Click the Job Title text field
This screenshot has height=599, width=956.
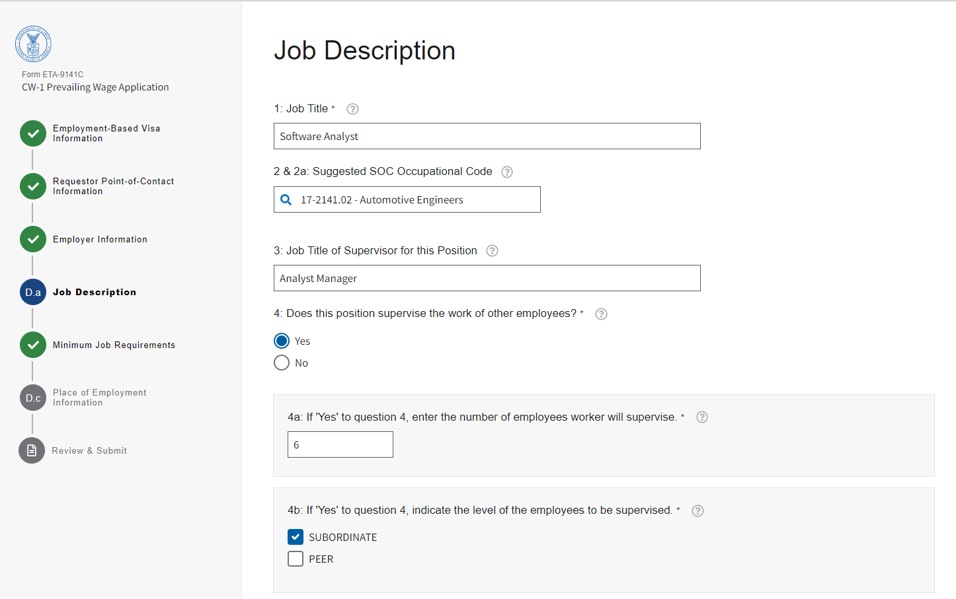pyautogui.click(x=487, y=136)
